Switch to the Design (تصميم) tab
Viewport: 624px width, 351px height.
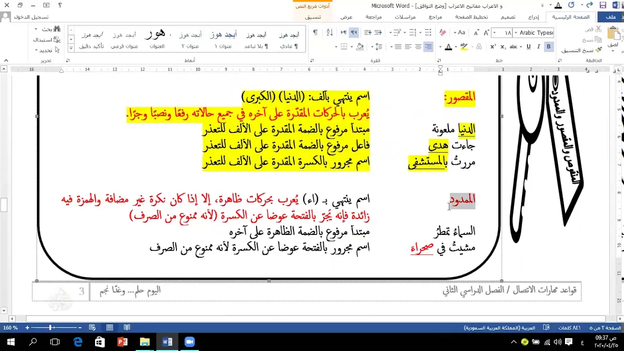tap(508, 17)
